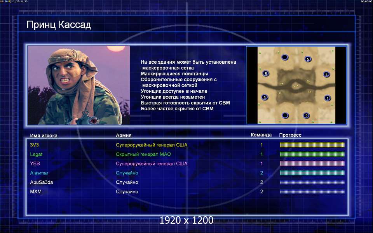373x233 pixels.
Task: Click 'Угонщик всегда незаметен' line
Action: (173, 97)
